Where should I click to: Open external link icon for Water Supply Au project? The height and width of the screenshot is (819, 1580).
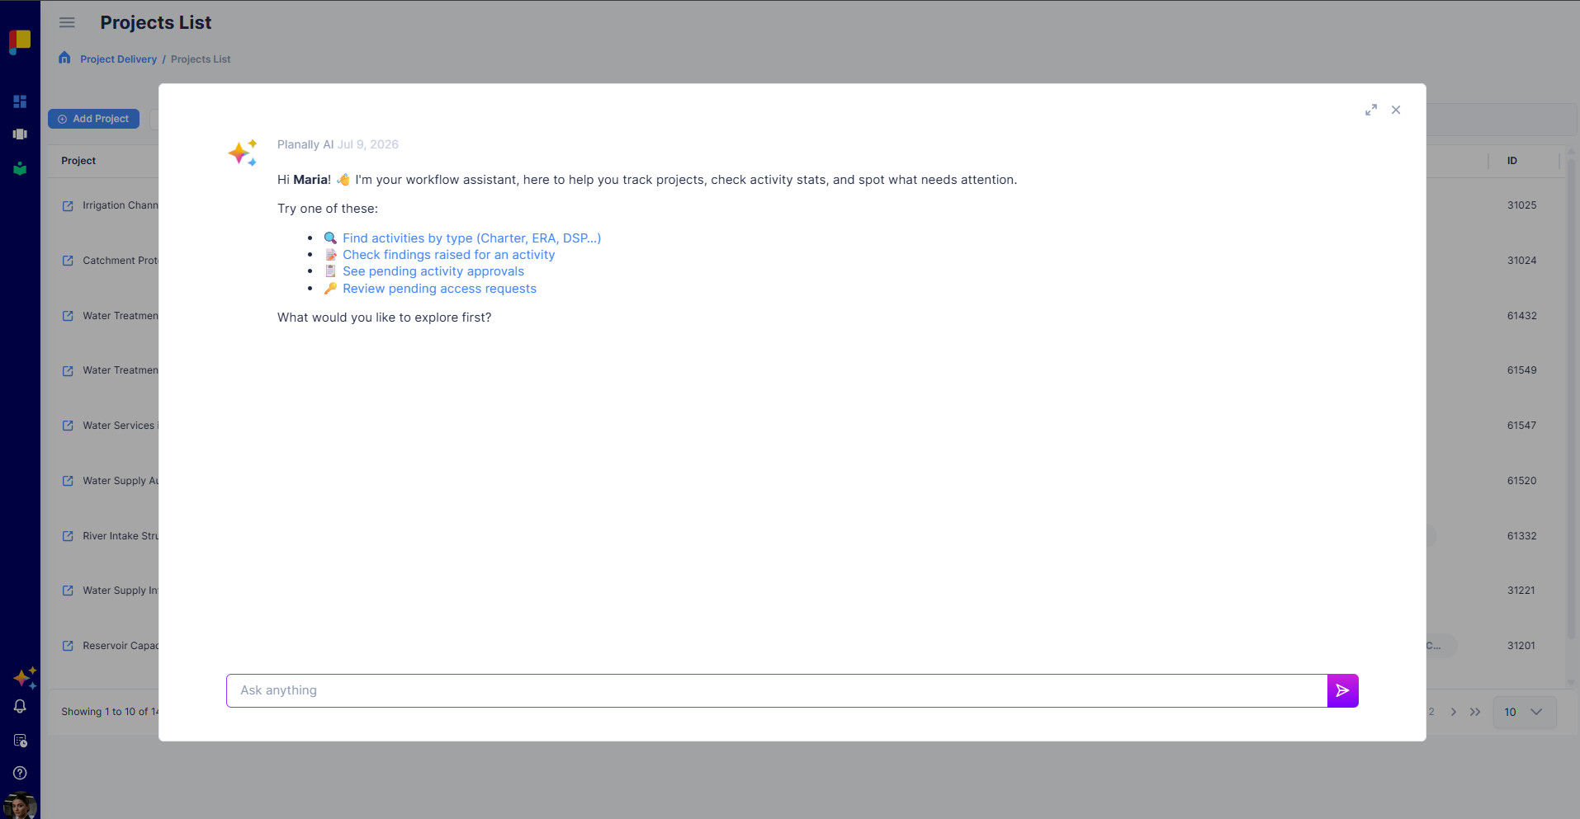tap(68, 481)
